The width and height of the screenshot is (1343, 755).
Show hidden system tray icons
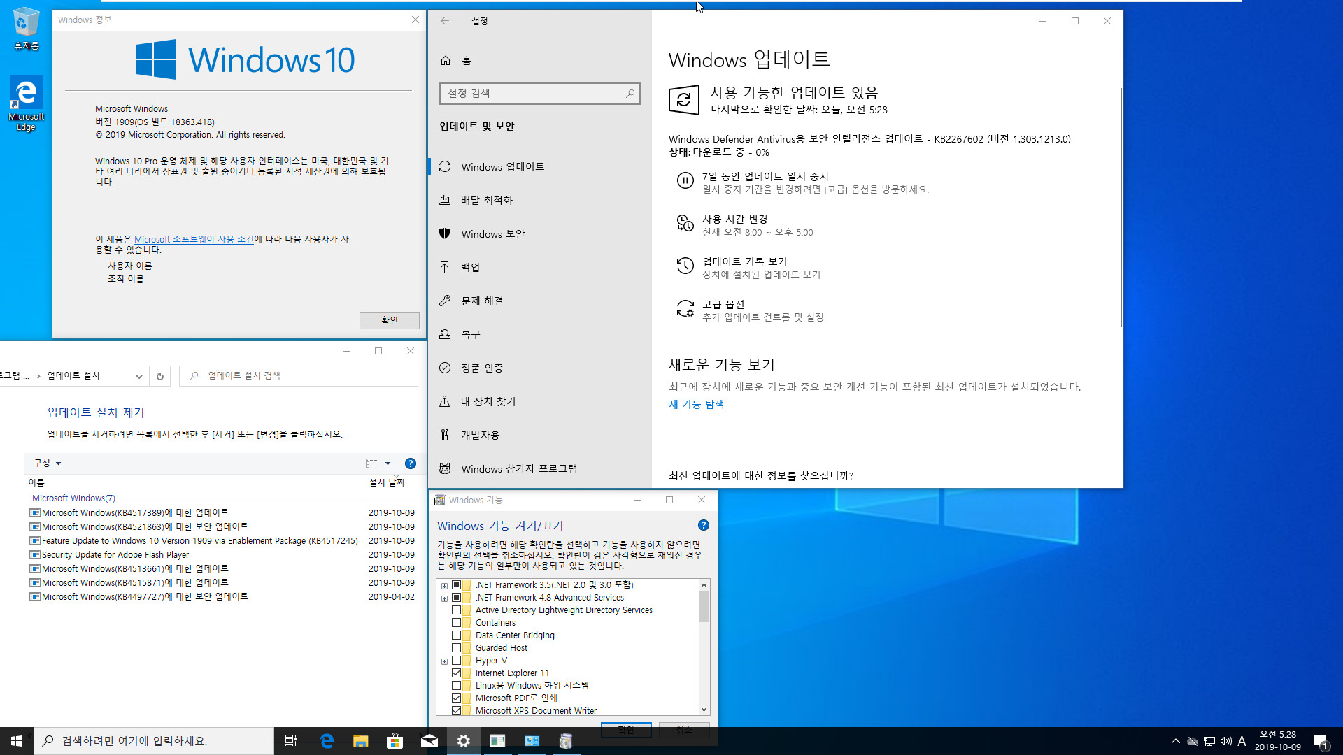[1176, 741]
